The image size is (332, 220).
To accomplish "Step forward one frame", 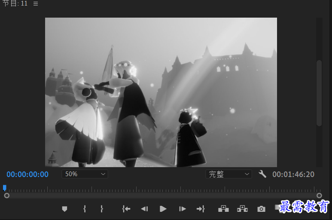I will pos(182,209).
